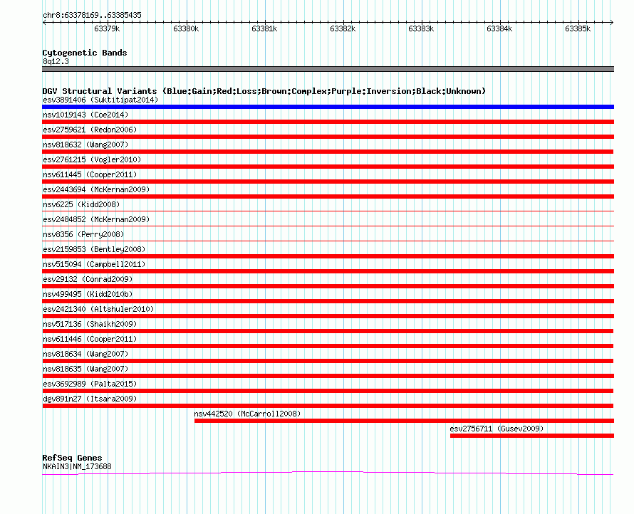This screenshot has height=514, width=634.
Task: Click esv2159853 (Bentley2008) label
Action: (94, 249)
